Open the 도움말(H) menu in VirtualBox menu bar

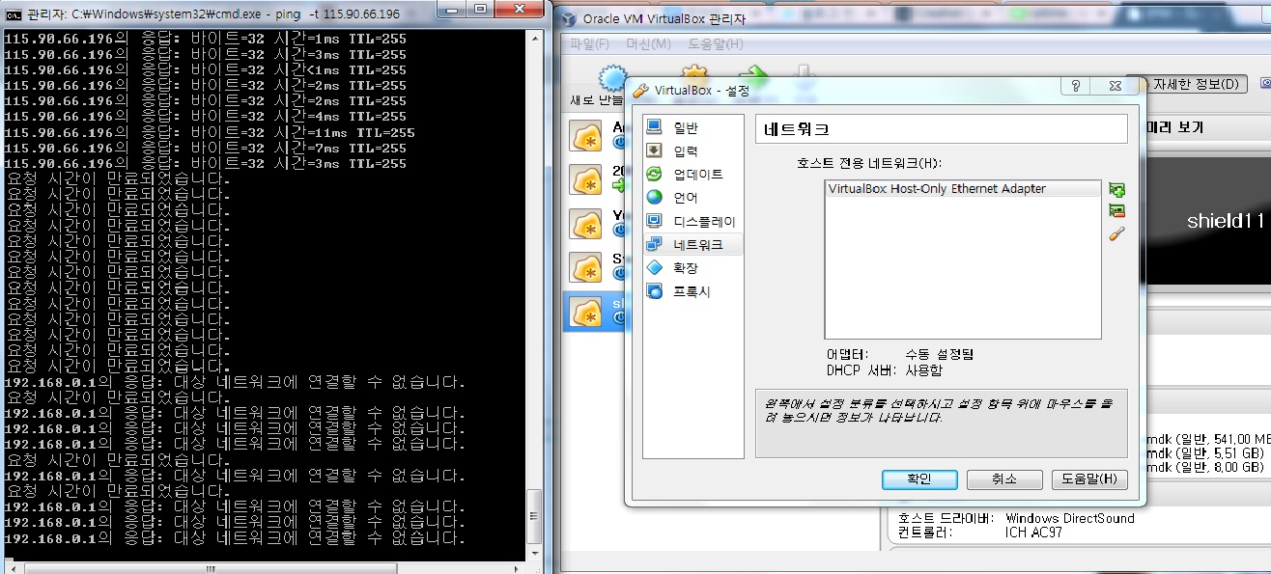pos(715,44)
